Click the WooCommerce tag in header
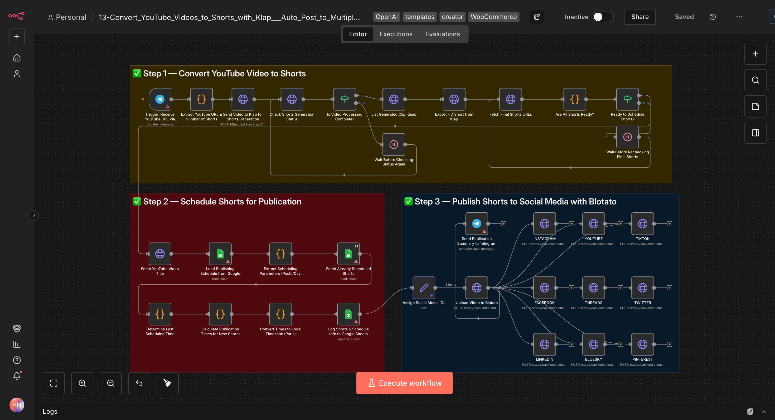775x420 pixels. pos(493,17)
